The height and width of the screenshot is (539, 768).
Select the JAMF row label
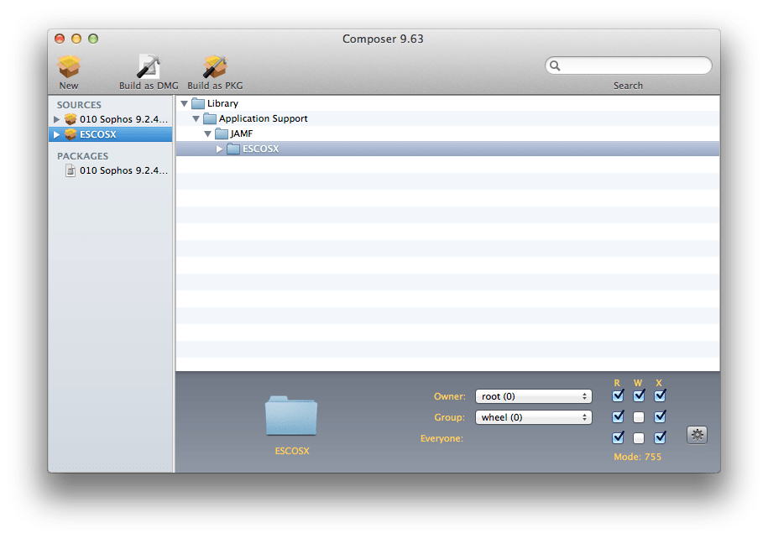click(x=242, y=133)
